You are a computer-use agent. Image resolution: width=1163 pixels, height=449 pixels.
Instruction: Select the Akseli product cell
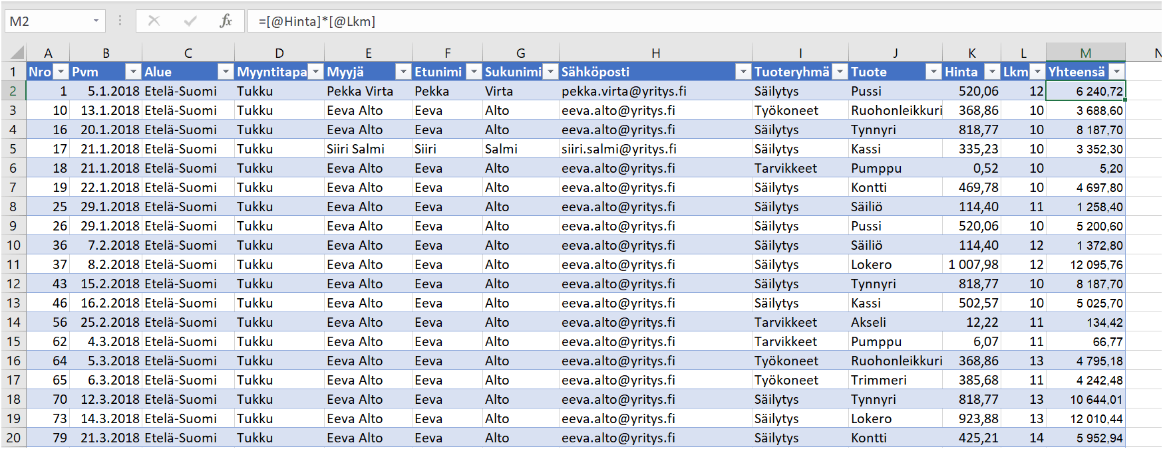896,322
